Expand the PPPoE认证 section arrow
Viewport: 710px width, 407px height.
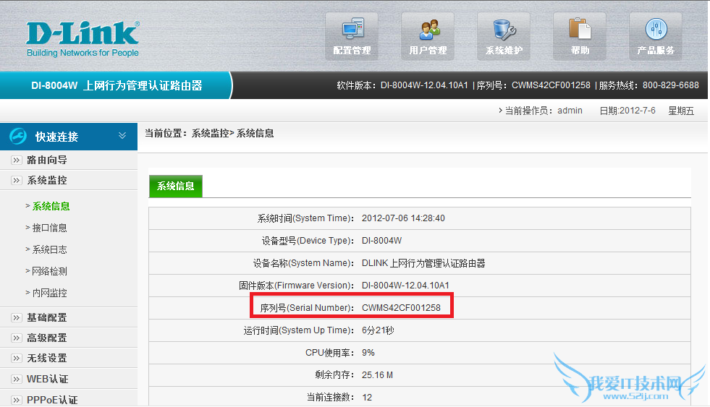(17, 400)
